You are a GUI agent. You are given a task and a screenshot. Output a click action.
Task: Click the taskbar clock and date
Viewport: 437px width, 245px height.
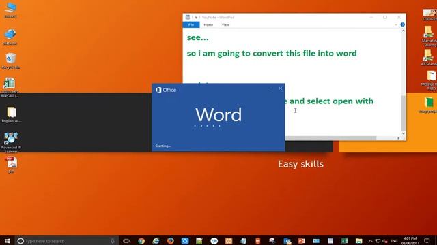410,240
